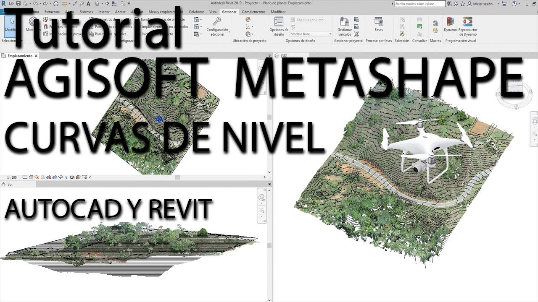The height and width of the screenshot is (302, 538).
Task: Open the Dynamo visual programming tool
Action: pyautogui.click(x=450, y=25)
